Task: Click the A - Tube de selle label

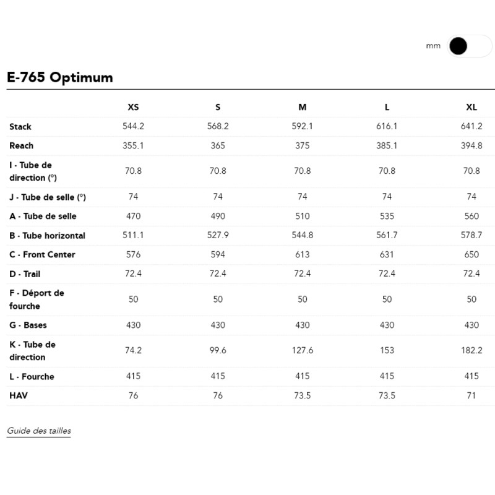Action: [43, 217]
